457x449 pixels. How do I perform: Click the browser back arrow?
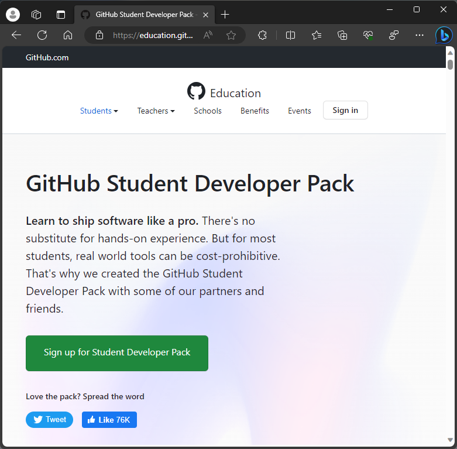pos(16,35)
